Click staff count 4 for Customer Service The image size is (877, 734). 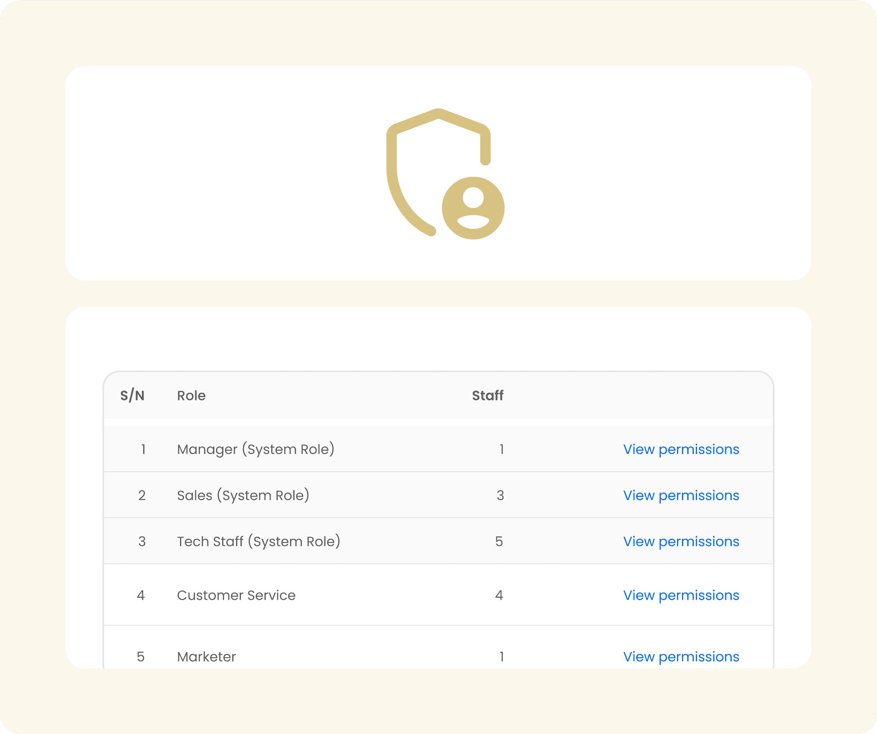pyautogui.click(x=499, y=595)
